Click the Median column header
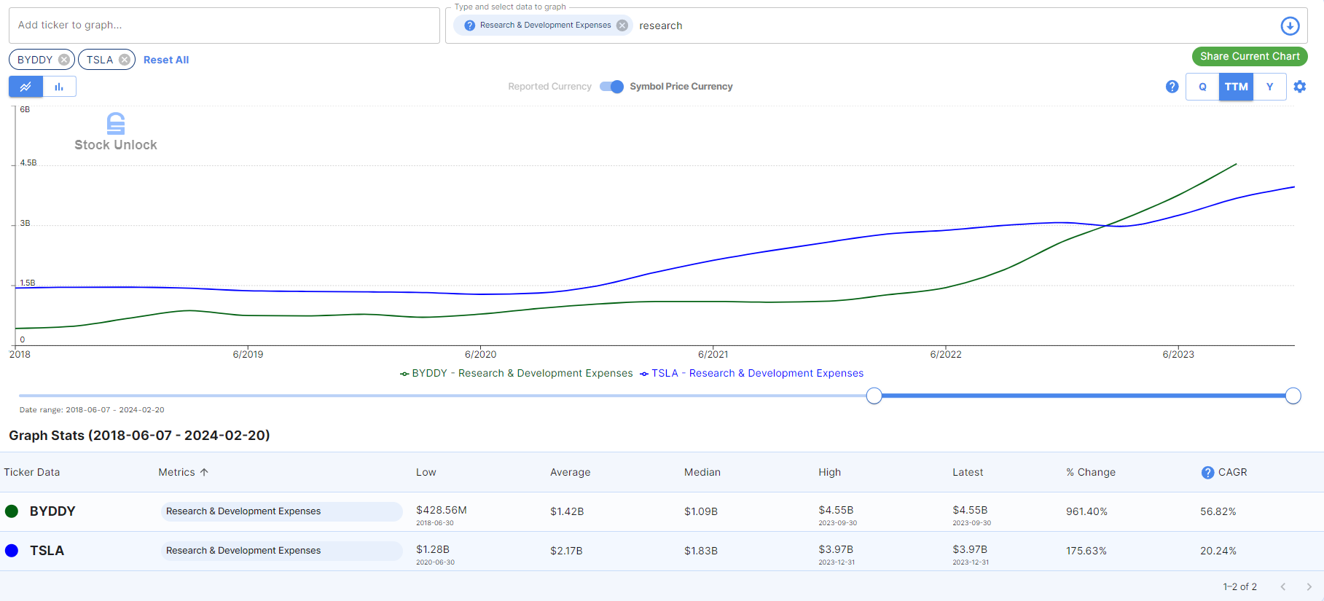 click(702, 472)
